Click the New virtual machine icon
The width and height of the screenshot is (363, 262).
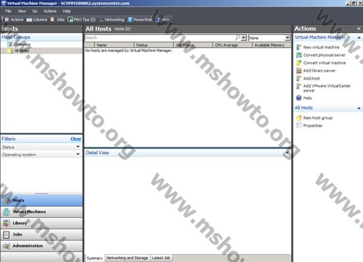click(x=299, y=47)
